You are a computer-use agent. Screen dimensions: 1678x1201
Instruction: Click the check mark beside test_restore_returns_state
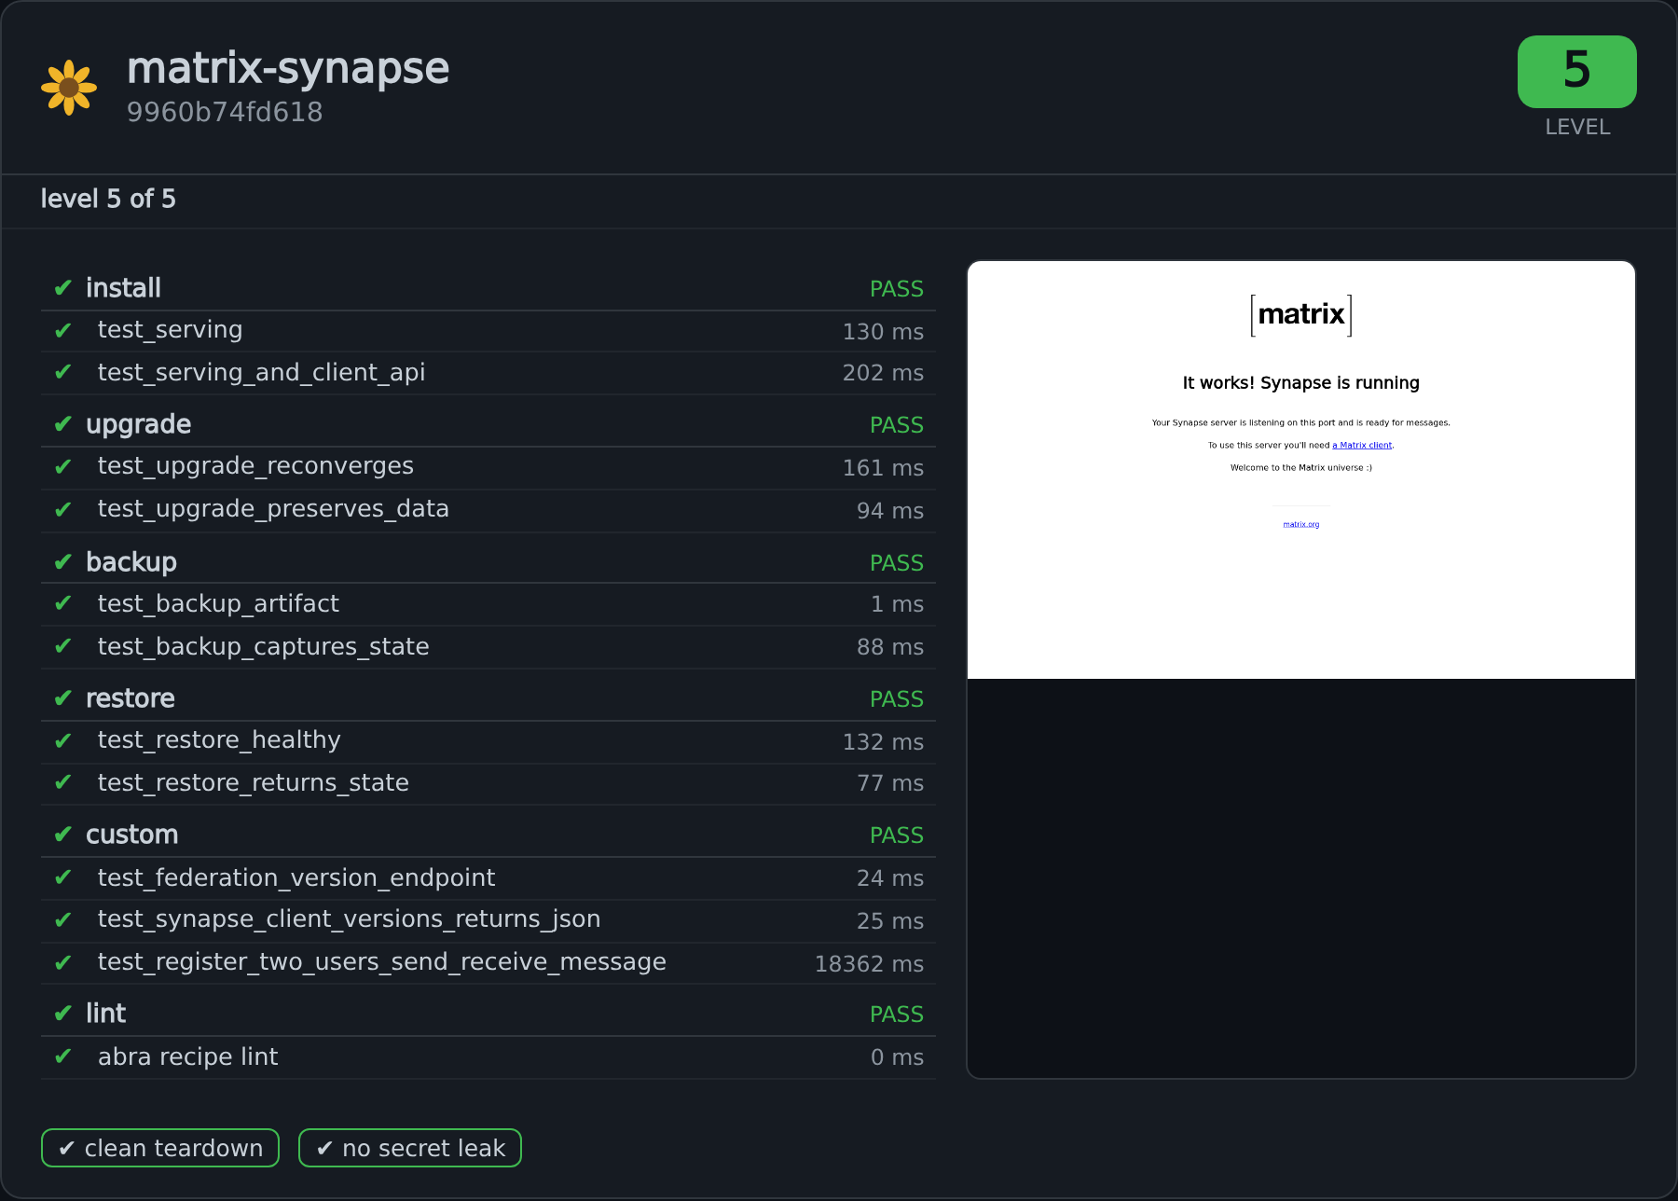click(63, 782)
